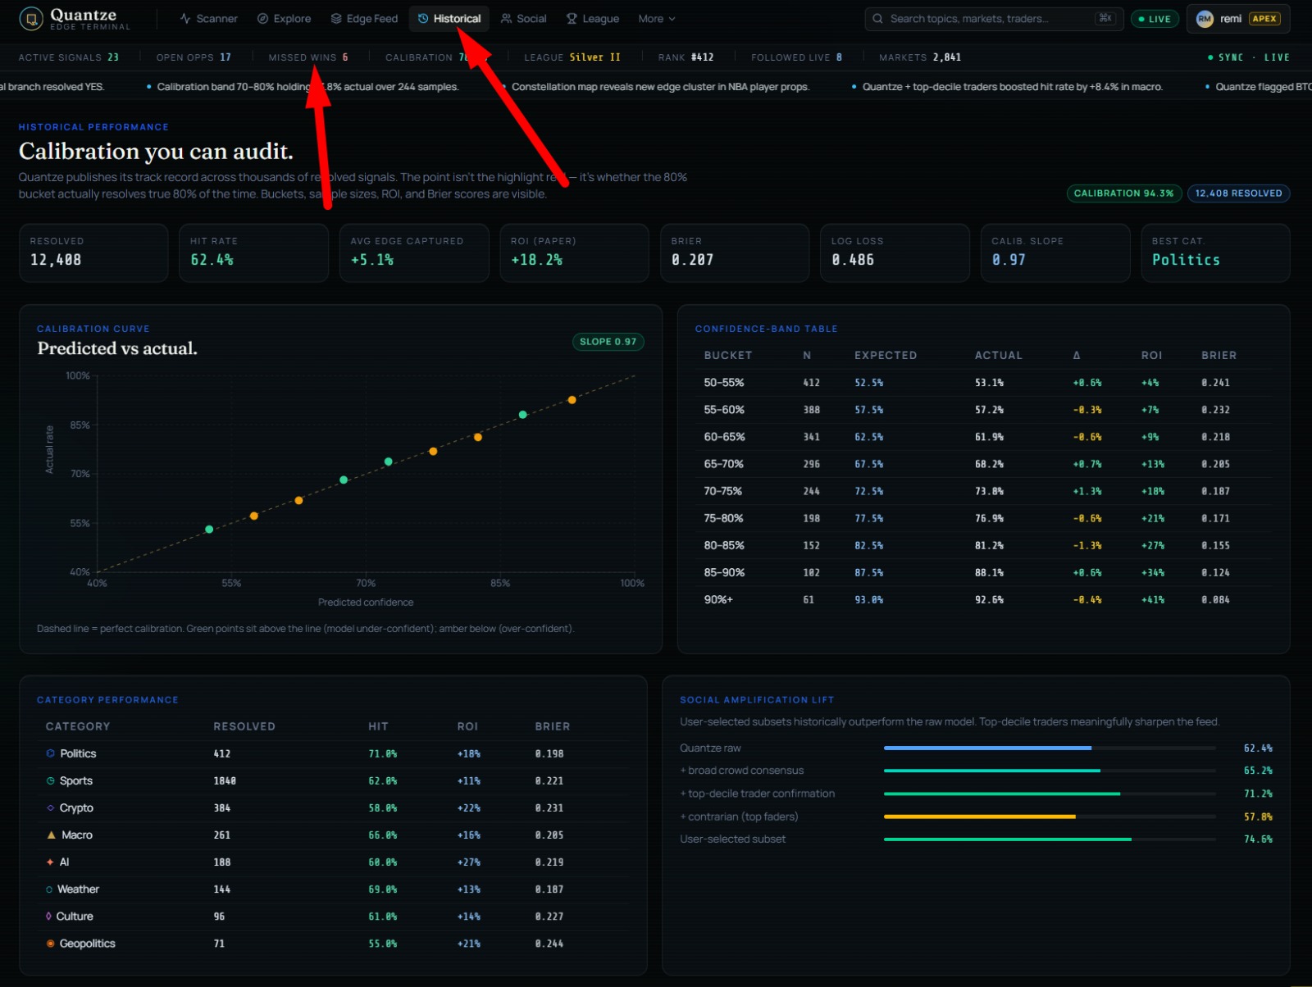This screenshot has width=1312, height=987.
Task: Click the contrarian top faders bar
Action: (x=1050, y=817)
